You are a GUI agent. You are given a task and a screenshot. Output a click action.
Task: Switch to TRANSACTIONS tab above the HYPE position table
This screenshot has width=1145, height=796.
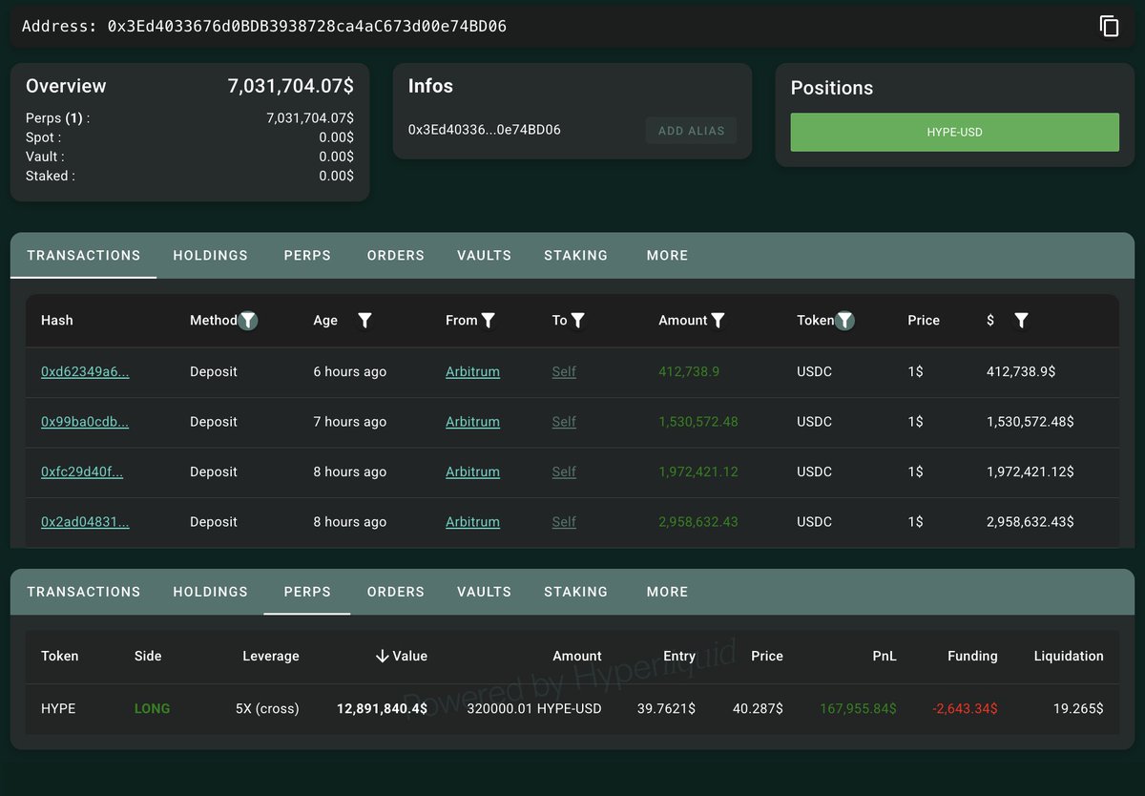84,592
